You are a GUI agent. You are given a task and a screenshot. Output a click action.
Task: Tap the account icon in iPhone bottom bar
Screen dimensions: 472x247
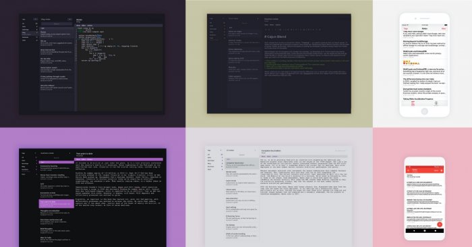436,103
